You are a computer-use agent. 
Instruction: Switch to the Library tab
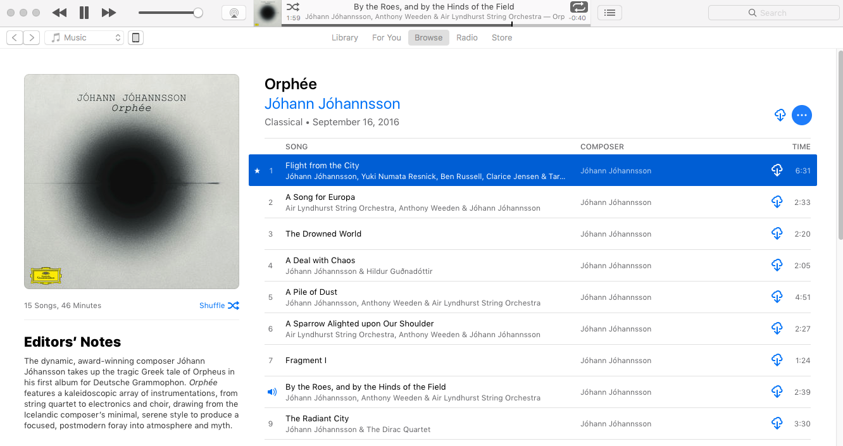(x=345, y=38)
